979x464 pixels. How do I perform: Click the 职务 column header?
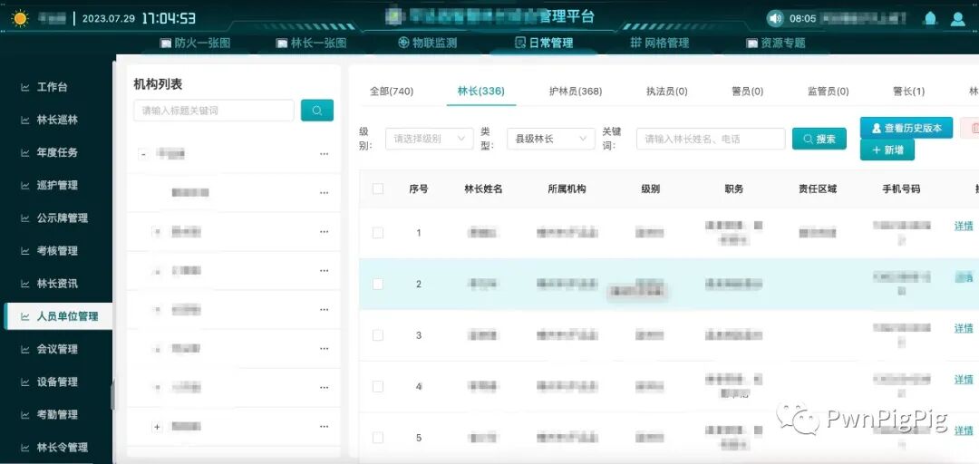[x=734, y=189]
